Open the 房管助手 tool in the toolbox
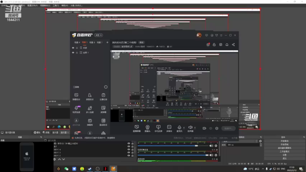The width and height of the screenshot is (306, 172). 90,97
